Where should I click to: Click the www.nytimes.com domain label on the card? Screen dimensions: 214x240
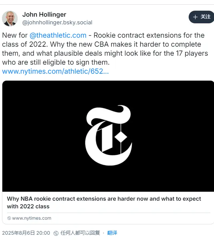click(x=32, y=218)
